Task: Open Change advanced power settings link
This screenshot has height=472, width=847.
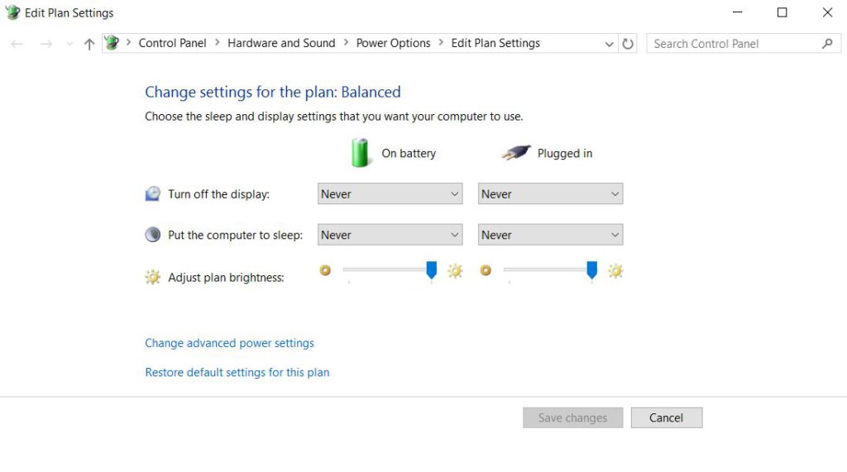Action: point(229,343)
